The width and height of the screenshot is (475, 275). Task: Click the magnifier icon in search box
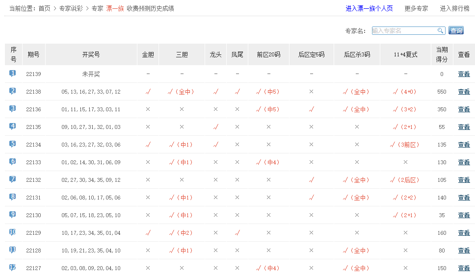coord(440,30)
